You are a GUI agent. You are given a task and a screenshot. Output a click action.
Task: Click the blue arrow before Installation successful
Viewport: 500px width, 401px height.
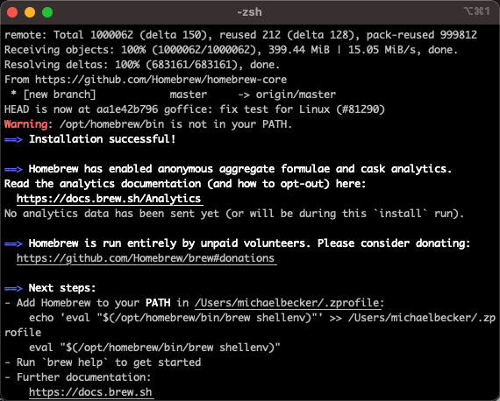[x=13, y=139]
